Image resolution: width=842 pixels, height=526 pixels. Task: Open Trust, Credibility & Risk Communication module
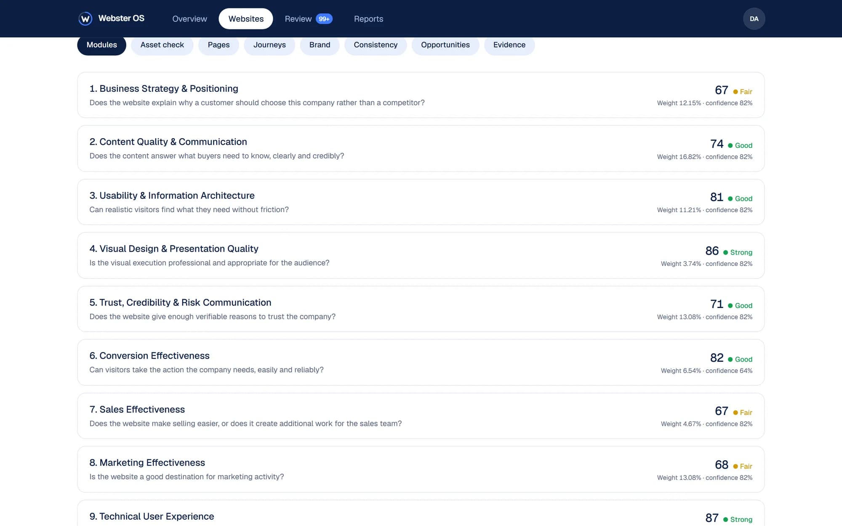pyautogui.click(x=421, y=309)
